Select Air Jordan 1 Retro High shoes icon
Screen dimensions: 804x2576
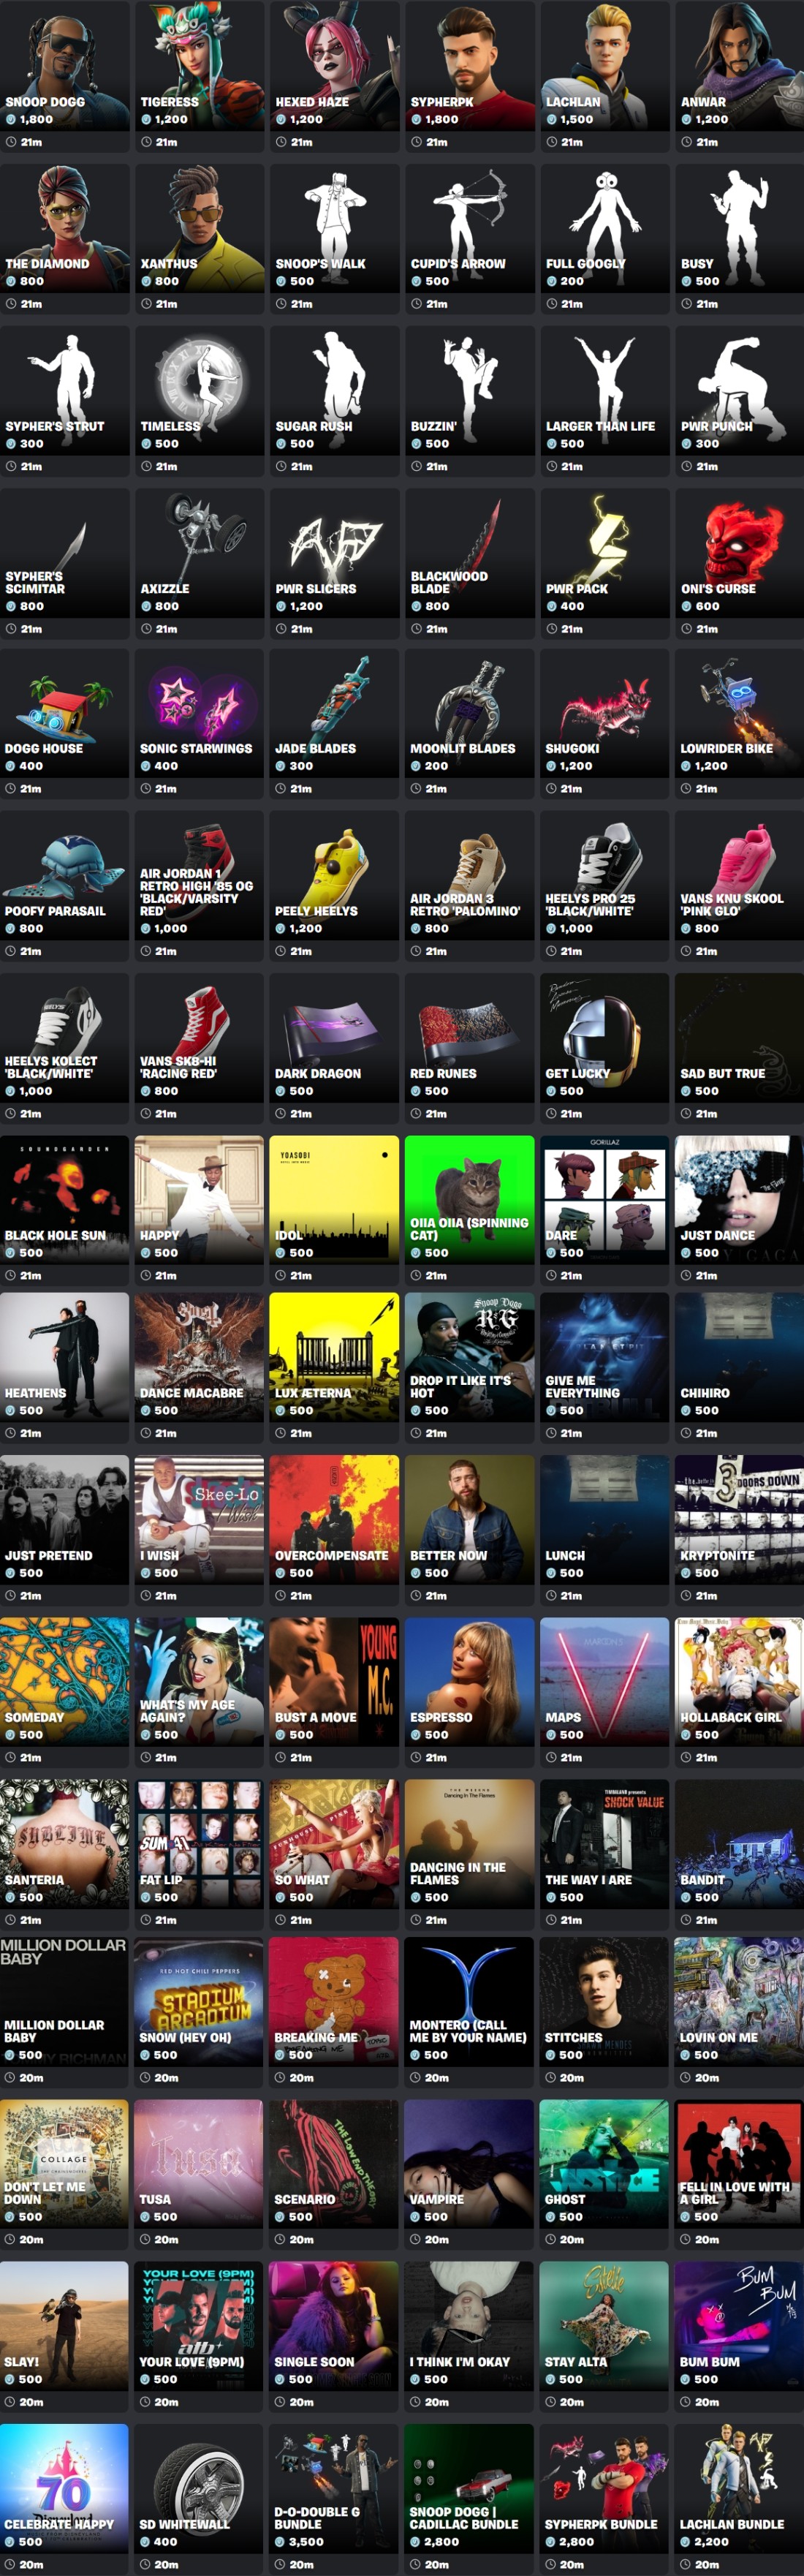200,875
